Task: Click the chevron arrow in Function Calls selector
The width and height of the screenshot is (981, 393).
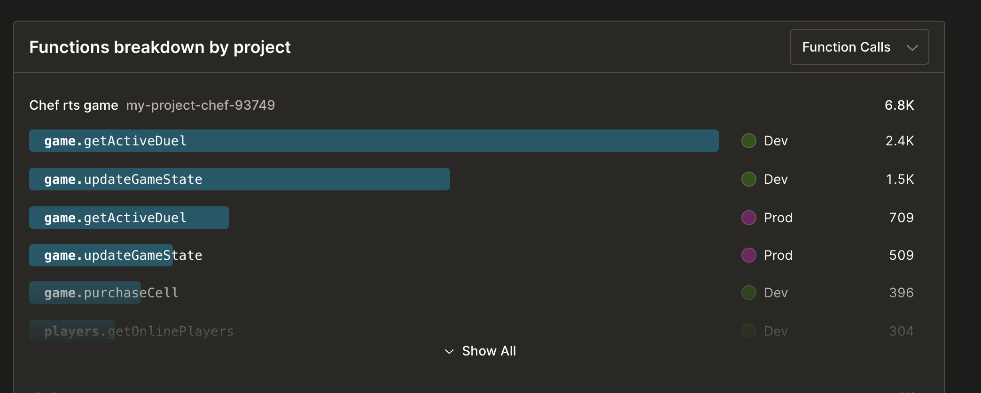Action: [912, 48]
